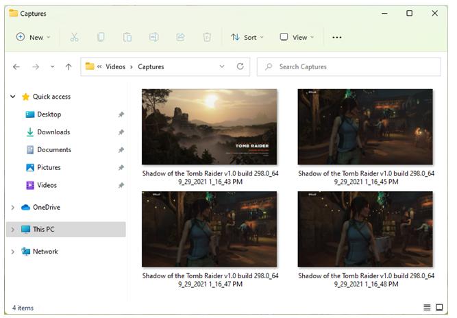
Task: Open Documents in the sidebar
Action: click(x=54, y=150)
